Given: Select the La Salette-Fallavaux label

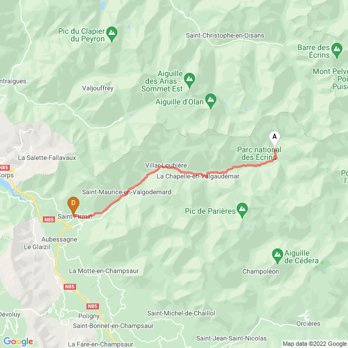Looking at the screenshot, I should (47, 158).
